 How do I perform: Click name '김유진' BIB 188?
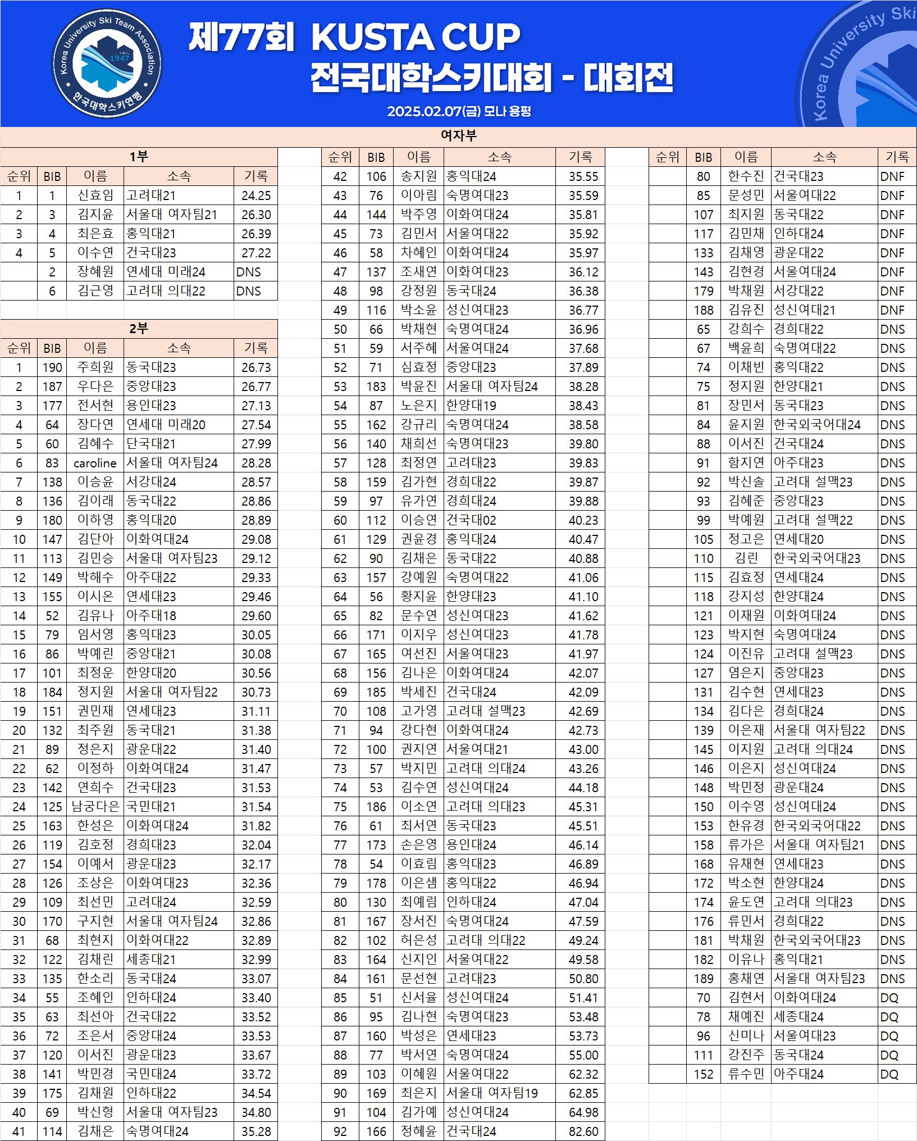click(746, 310)
